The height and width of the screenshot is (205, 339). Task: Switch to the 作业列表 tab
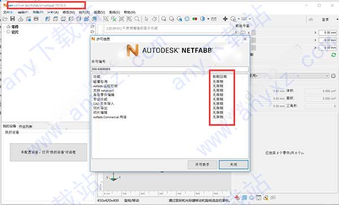[x=25, y=127]
